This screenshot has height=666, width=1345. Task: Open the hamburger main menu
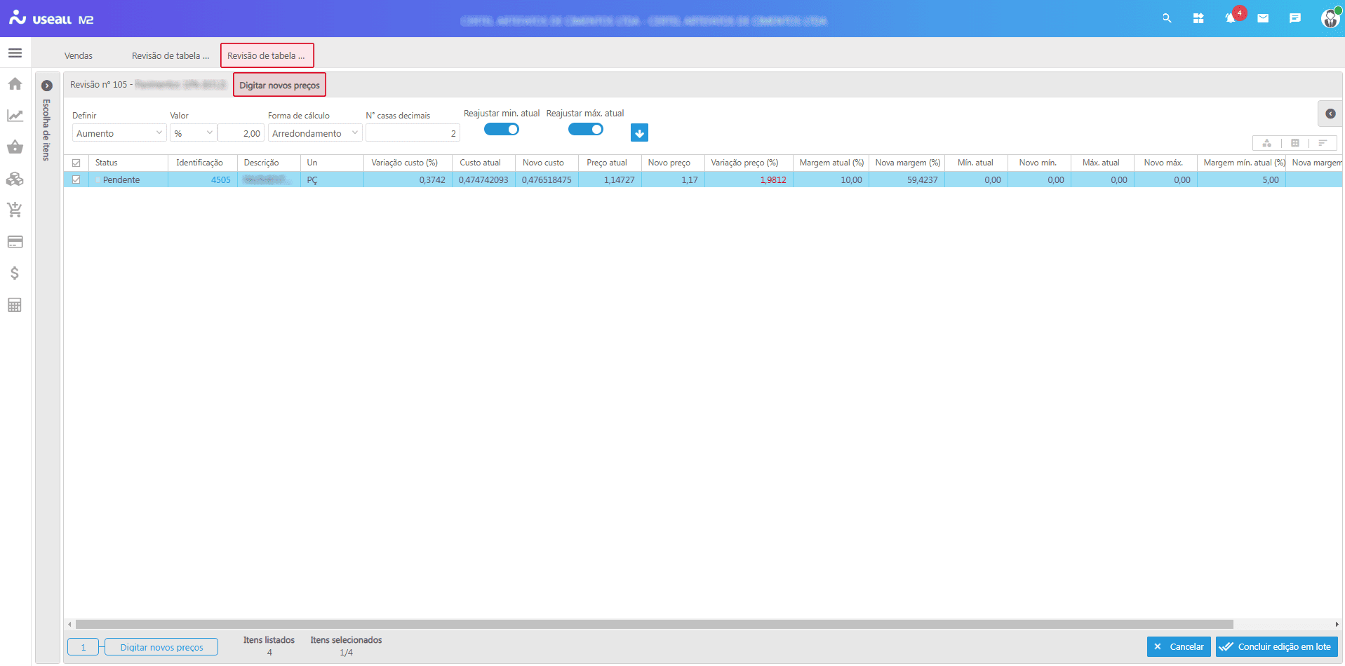tap(15, 53)
